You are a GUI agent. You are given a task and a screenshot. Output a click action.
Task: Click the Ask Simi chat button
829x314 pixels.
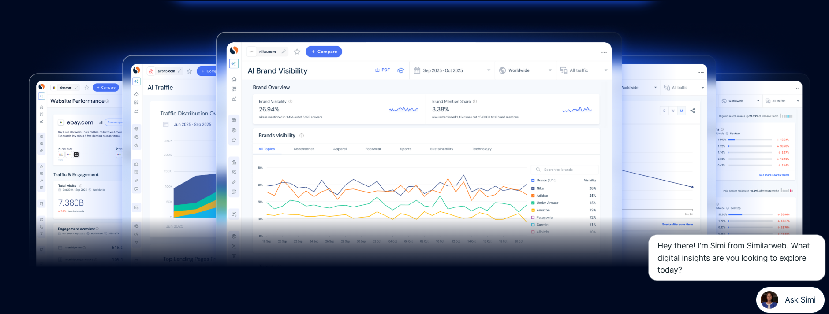pyautogui.click(x=790, y=300)
